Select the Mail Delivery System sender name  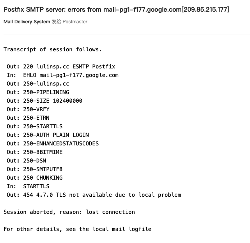pos(27,22)
